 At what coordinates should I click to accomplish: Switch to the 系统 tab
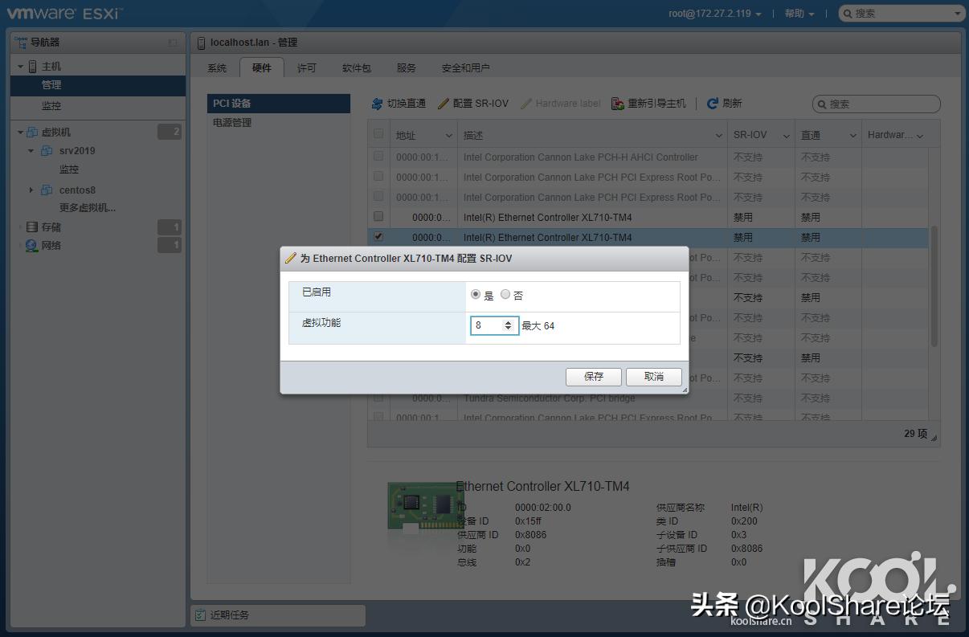point(215,68)
